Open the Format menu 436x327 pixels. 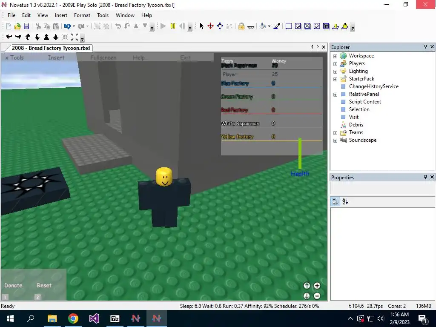[x=82, y=15]
